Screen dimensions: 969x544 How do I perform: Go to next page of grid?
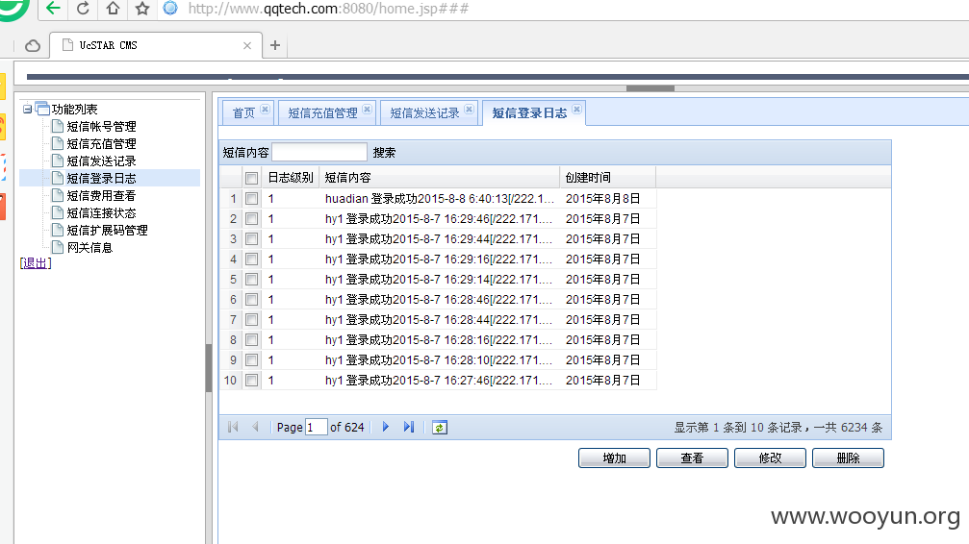386,427
